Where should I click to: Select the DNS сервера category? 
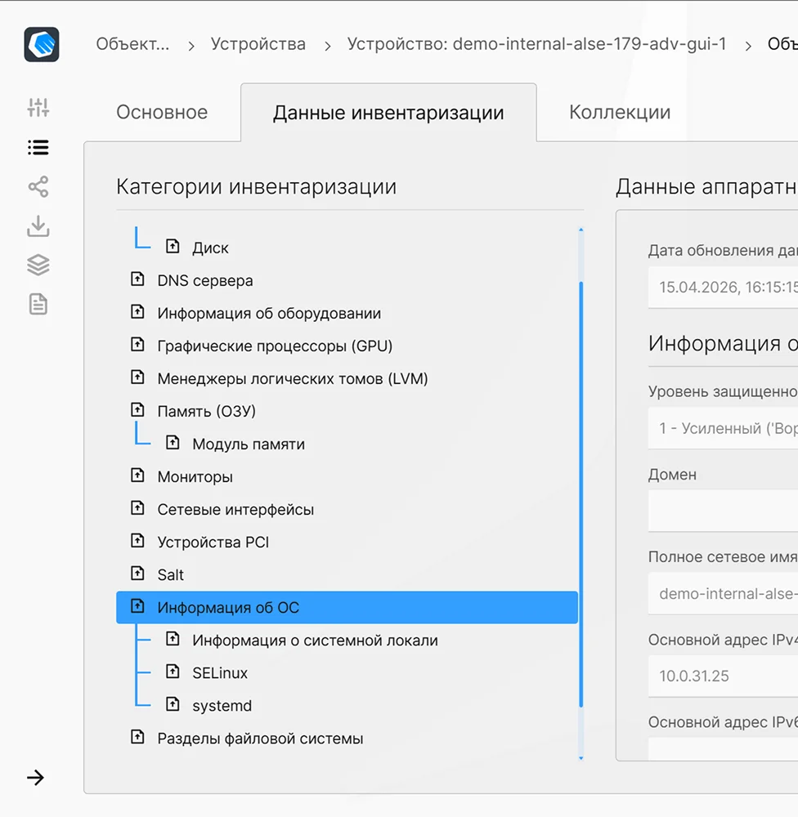click(205, 281)
